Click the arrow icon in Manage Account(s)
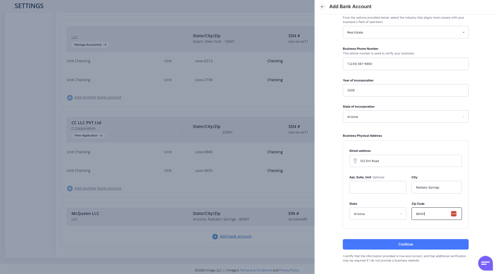This screenshot has width=496, height=274. pos(105,45)
